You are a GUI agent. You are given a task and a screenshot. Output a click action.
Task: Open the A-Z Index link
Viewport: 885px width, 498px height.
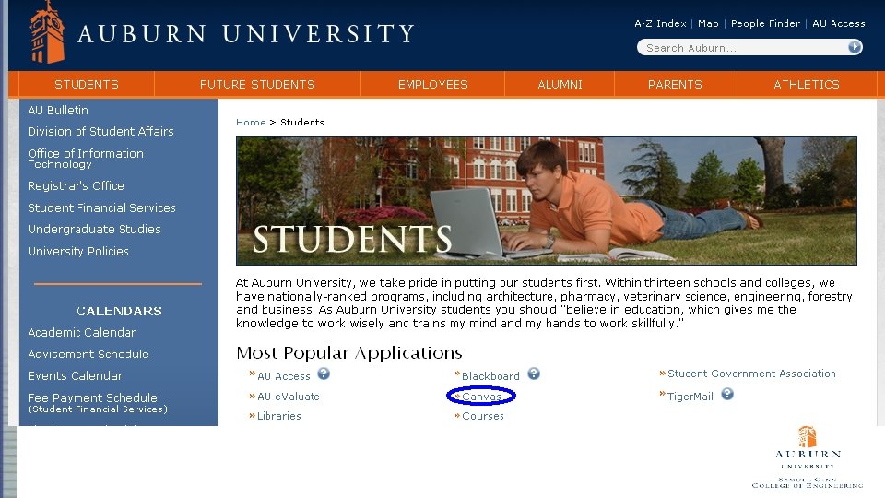click(660, 24)
